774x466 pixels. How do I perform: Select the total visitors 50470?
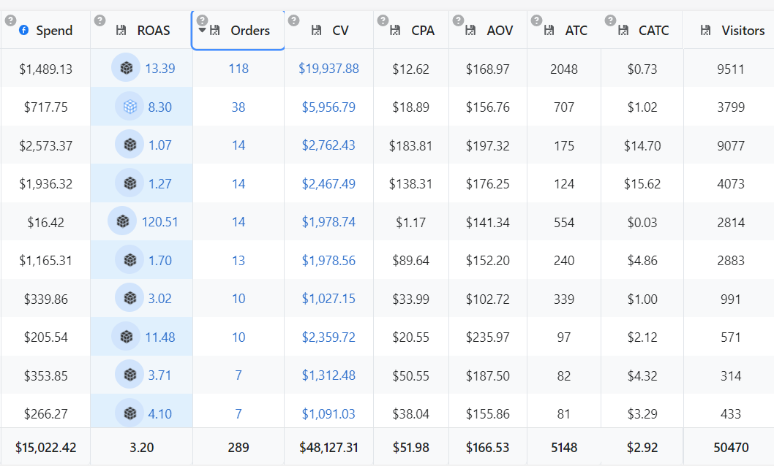pos(731,447)
